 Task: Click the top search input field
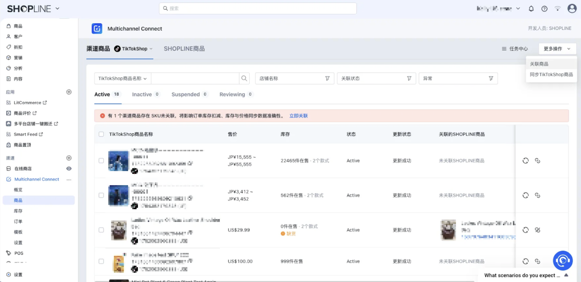tap(258, 8)
